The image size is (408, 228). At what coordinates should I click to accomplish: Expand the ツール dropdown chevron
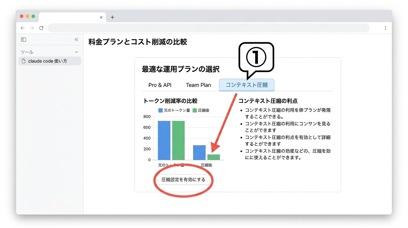(76, 52)
